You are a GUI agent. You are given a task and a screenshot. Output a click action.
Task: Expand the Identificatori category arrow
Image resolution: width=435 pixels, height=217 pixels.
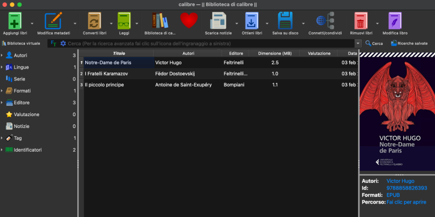point(2,150)
